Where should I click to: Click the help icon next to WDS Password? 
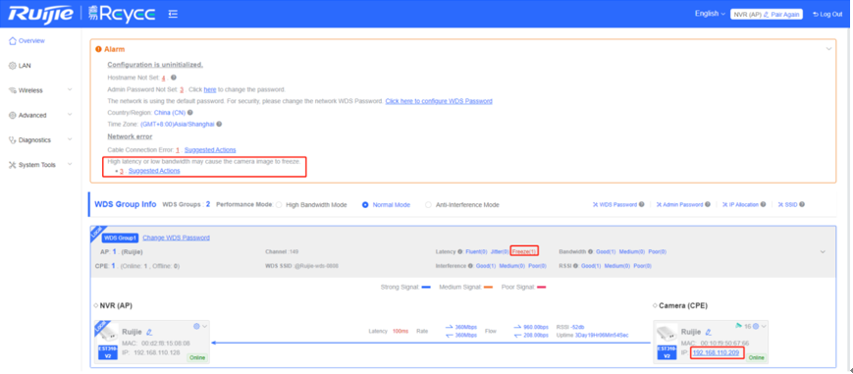click(x=642, y=205)
